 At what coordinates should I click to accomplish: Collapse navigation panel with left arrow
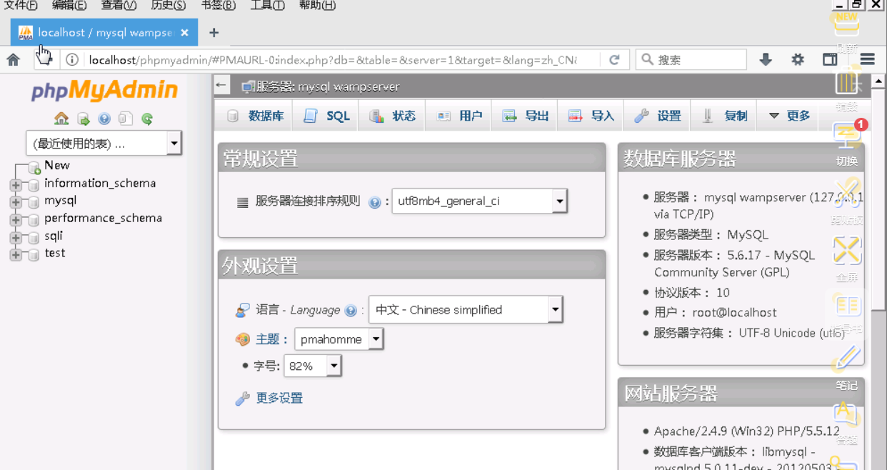click(221, 85)
